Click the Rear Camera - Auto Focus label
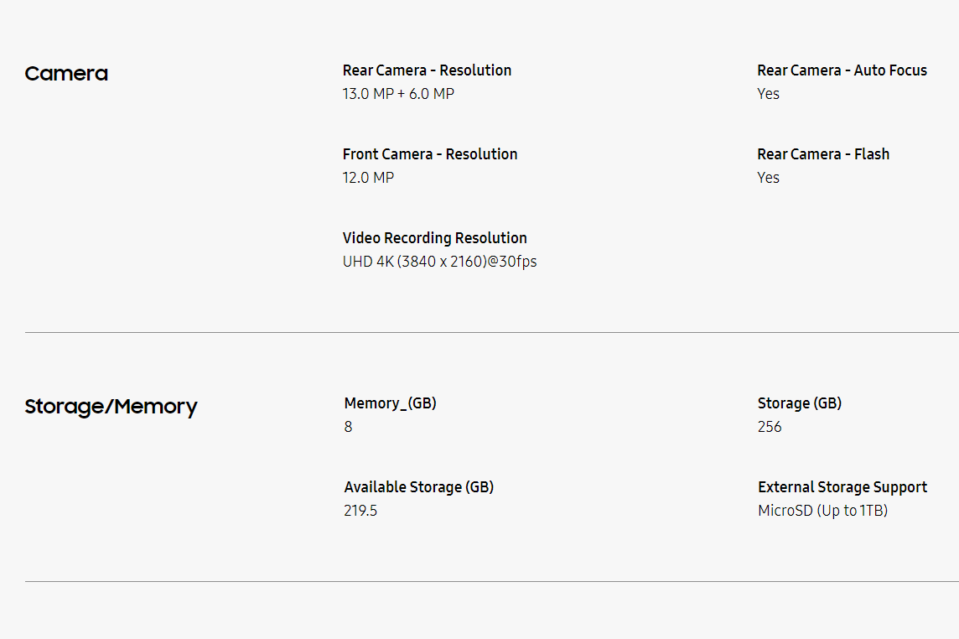Viewport: 959px width, 639px height. (x=842, y=70)
